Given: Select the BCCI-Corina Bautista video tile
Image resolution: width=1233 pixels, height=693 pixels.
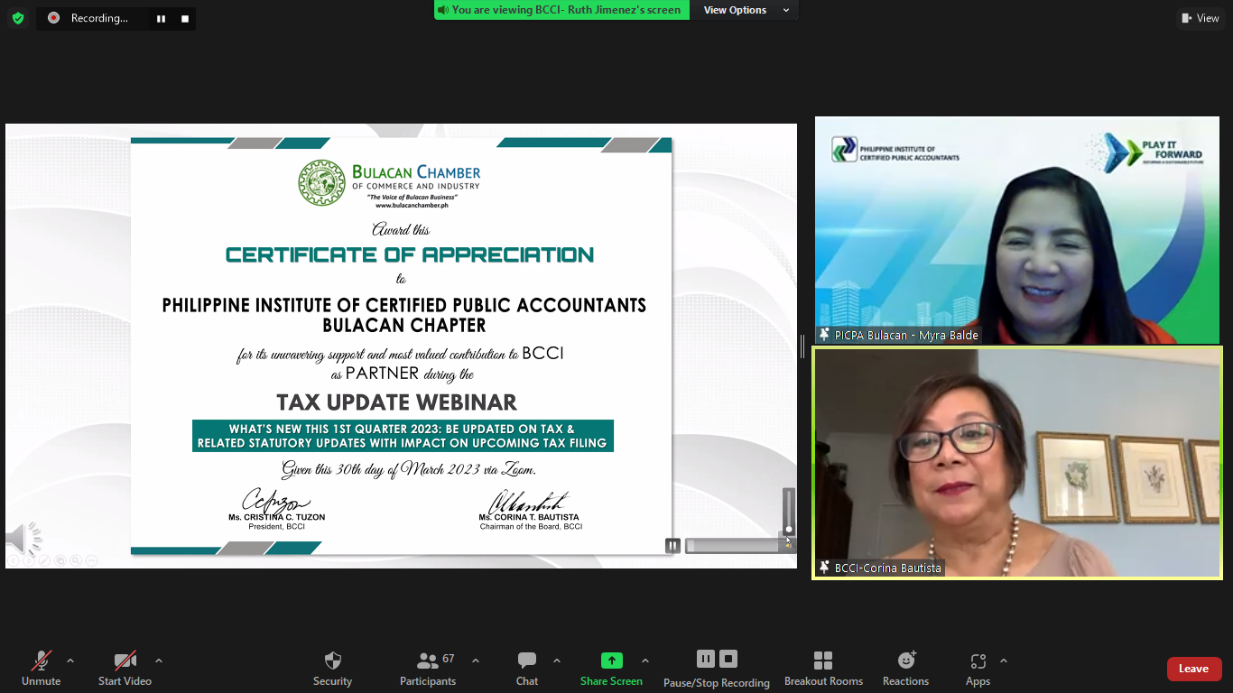Looking at the screenshot, I should click(1017, 463).
